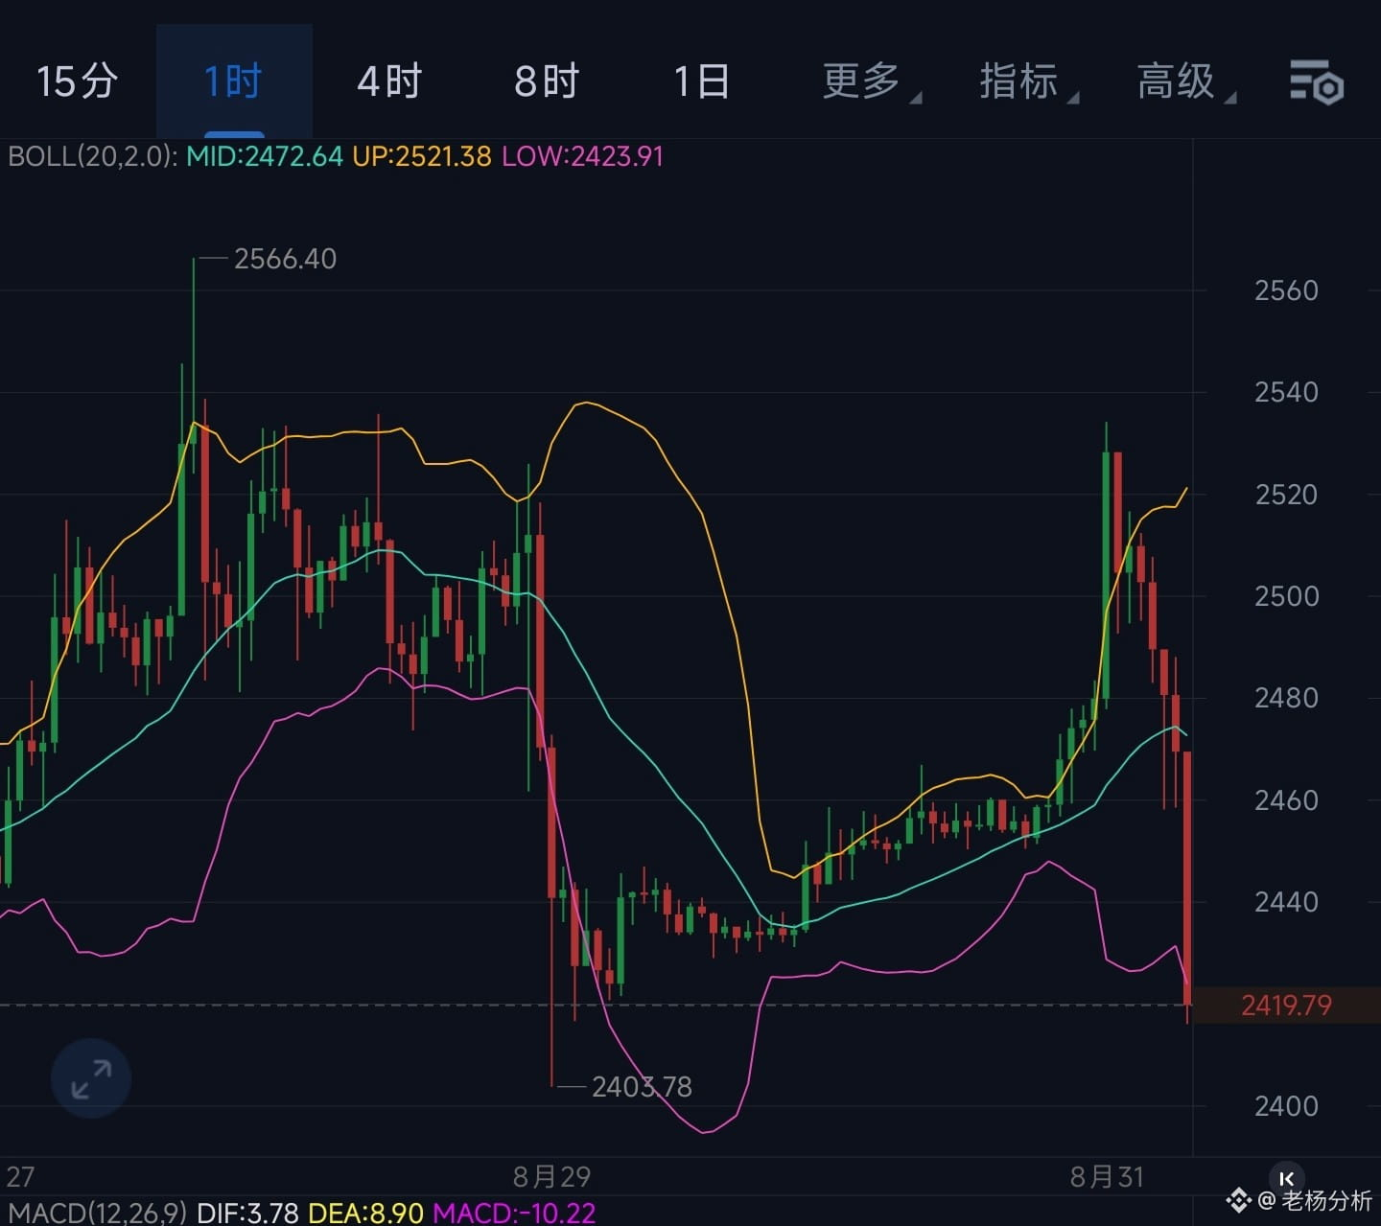
Task: Click the LOW:2423.91 value
Action: (583, 156)
